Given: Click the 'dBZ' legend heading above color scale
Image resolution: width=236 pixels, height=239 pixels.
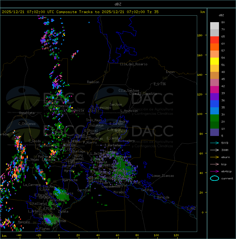Looking at the screenshot, I should [221, 15].
